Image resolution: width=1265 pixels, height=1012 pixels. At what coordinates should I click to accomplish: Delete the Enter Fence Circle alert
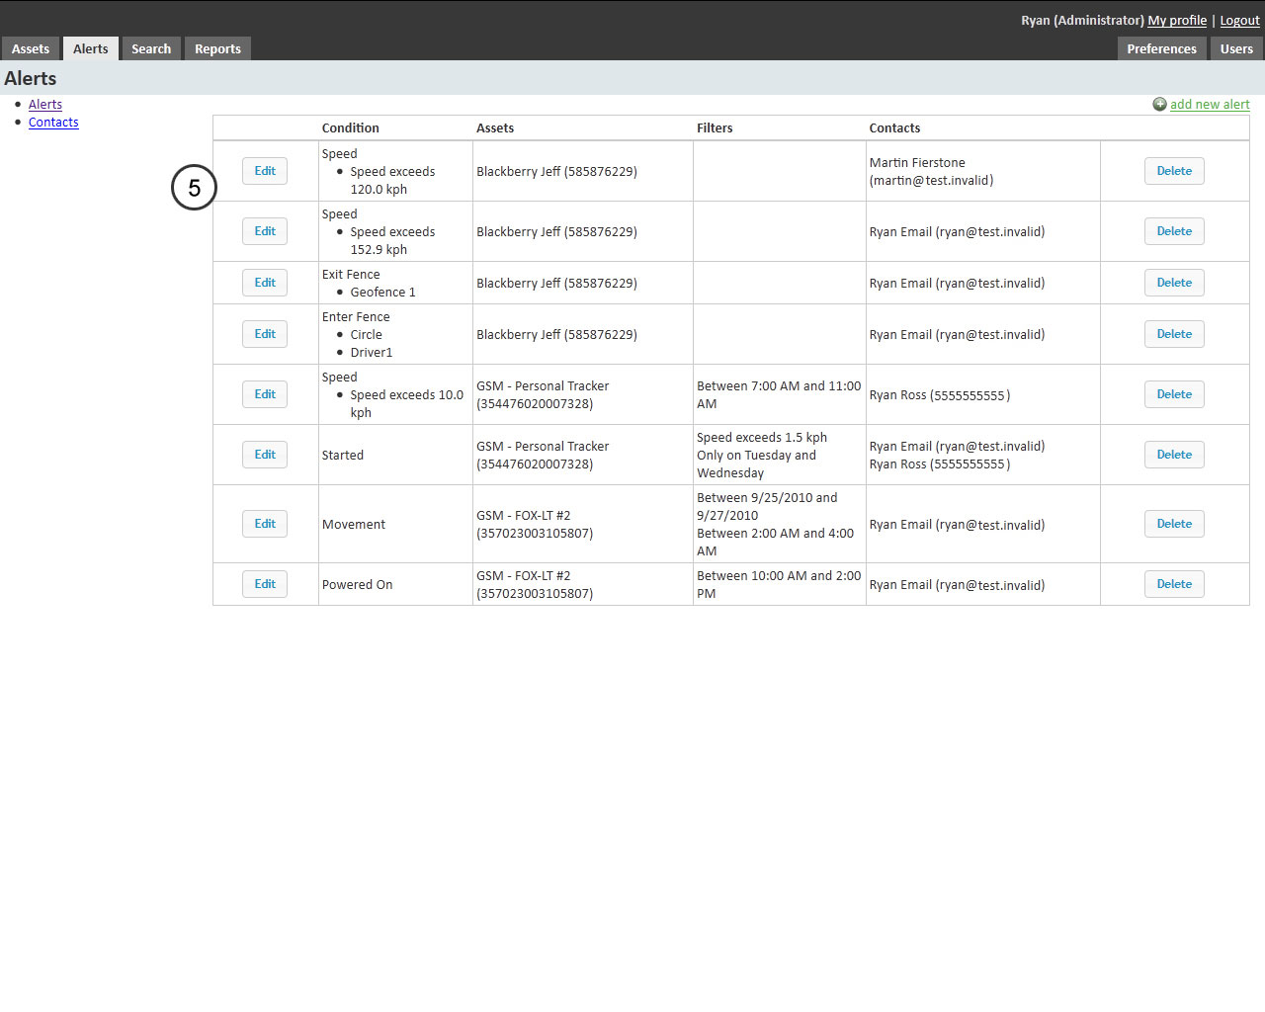click(x=1173, y=333)
